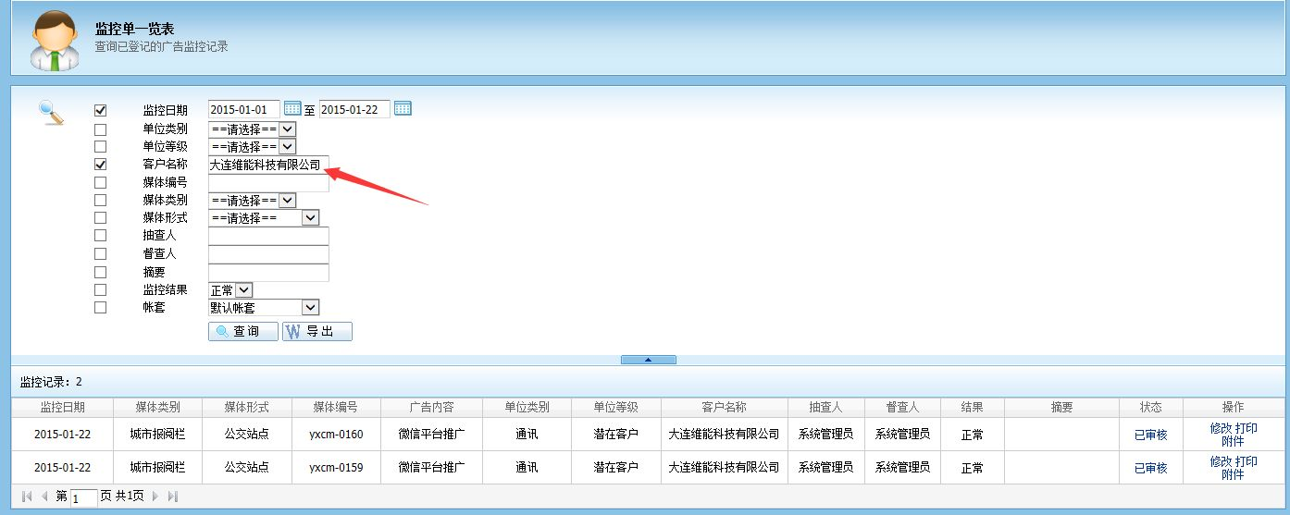Go to previous page arrow
1290x515 pixels.
43,497
